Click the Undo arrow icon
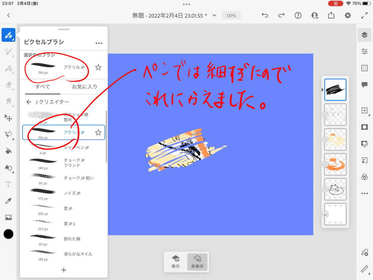Screen dimensions: 373x280 click(265, 15)
